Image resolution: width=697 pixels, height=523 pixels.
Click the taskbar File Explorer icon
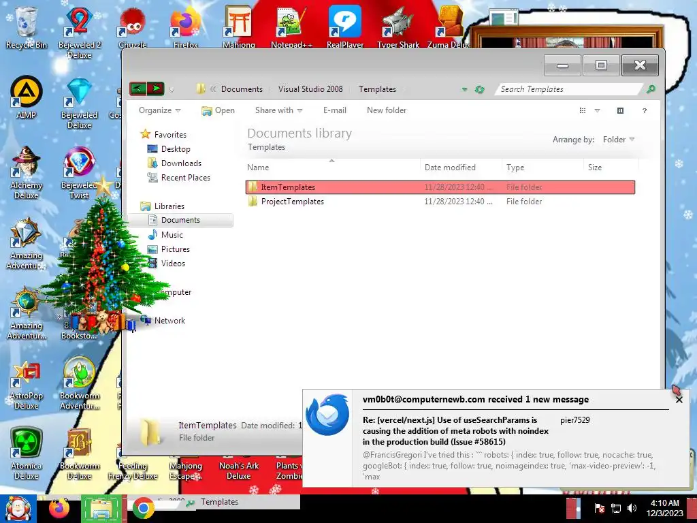101,509
